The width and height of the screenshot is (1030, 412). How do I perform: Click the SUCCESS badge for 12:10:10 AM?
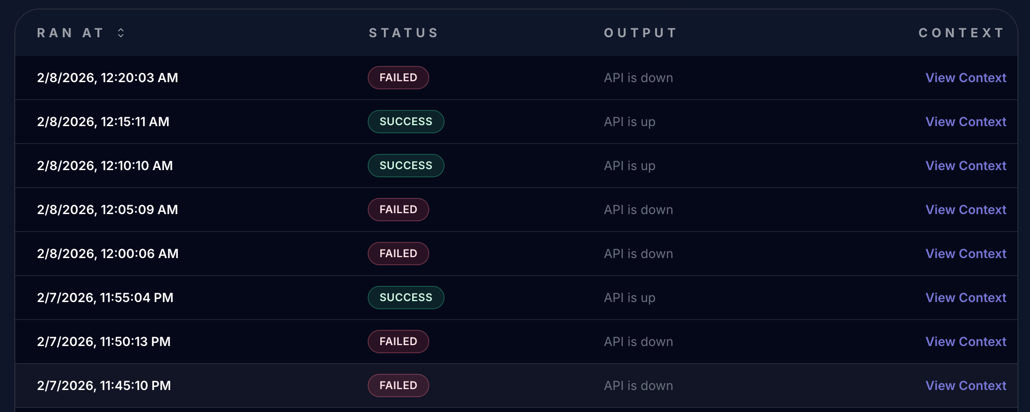coord(406,166)
